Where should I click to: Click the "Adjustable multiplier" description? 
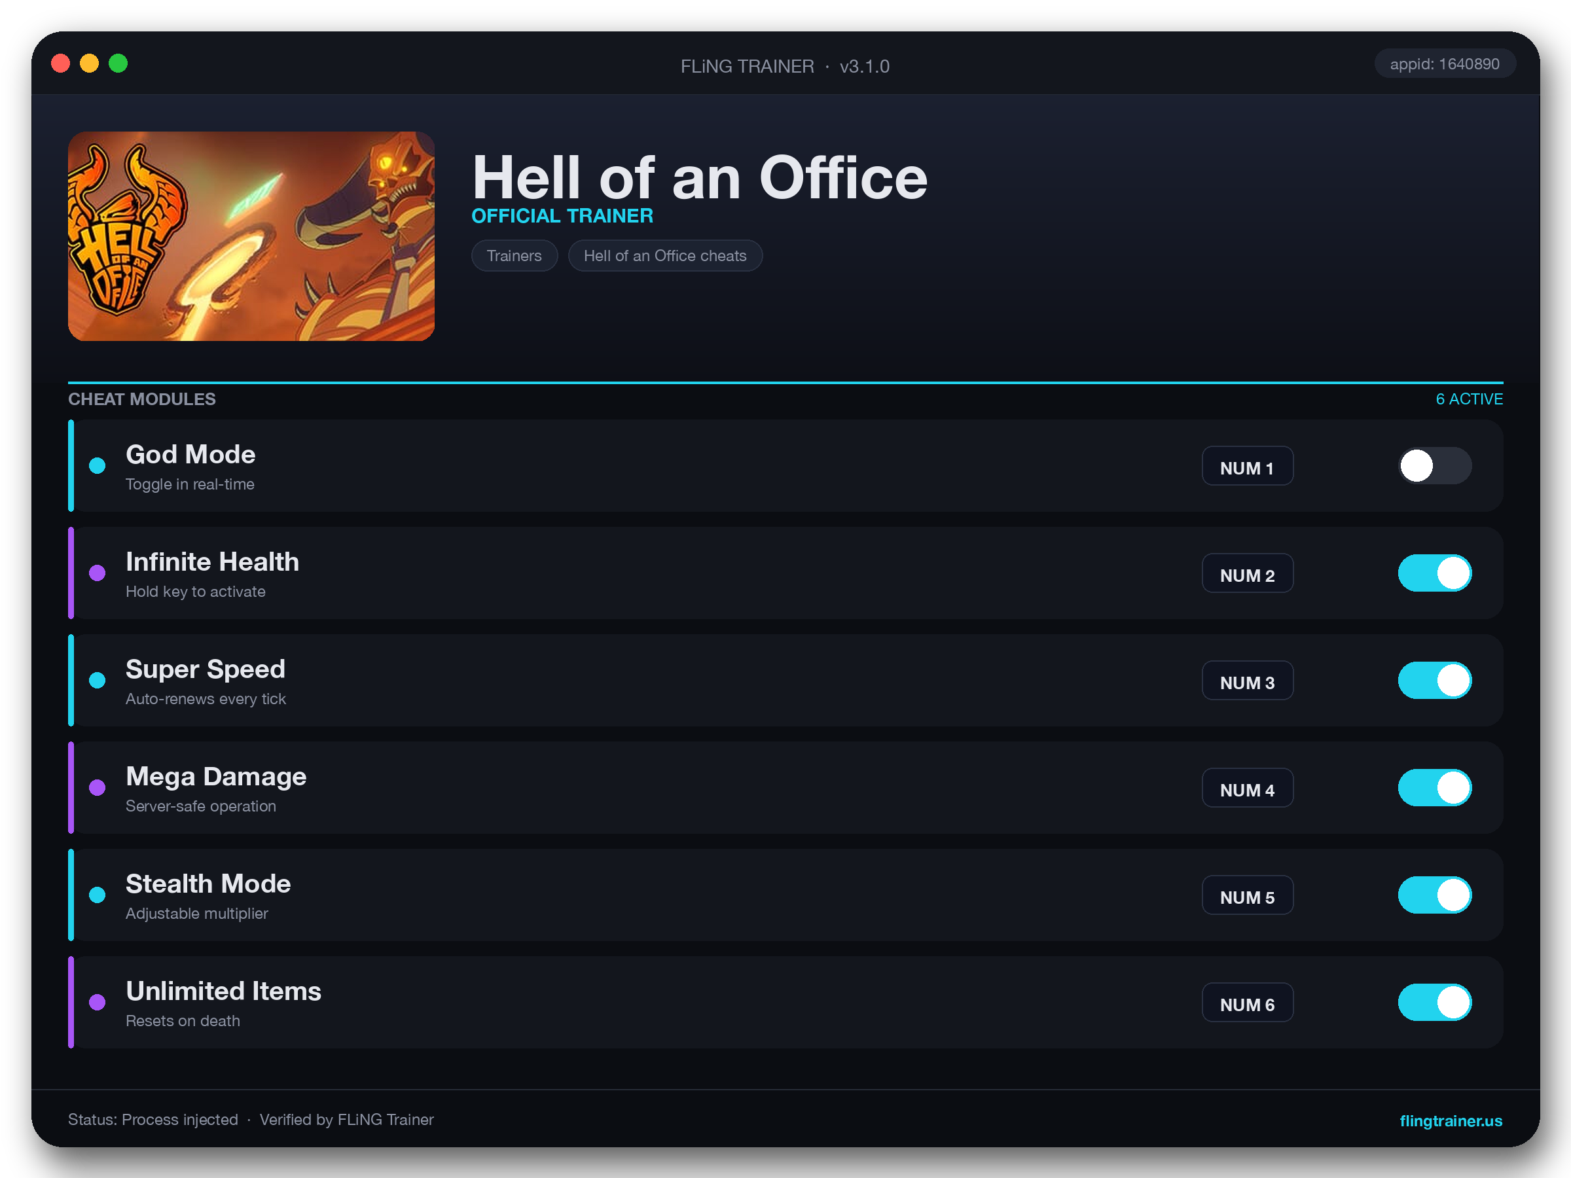pyautogui.click(x=197, y=913)
